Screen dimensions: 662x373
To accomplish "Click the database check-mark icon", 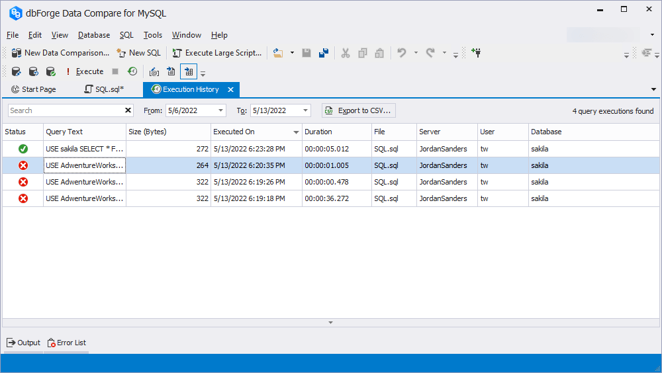I will pos(51,71).
